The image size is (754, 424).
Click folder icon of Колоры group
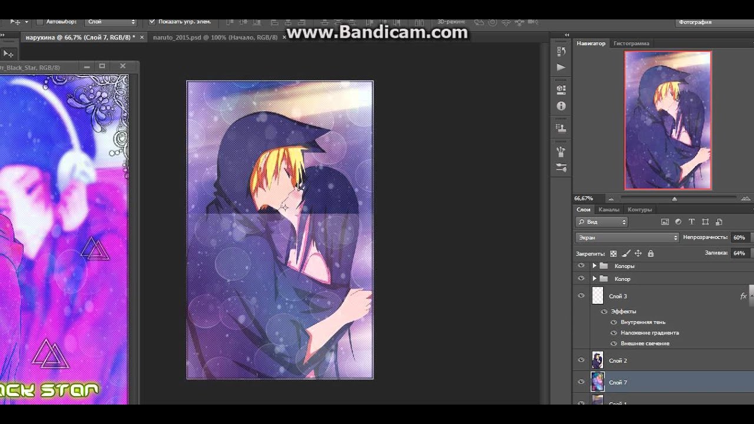[604, 266]
